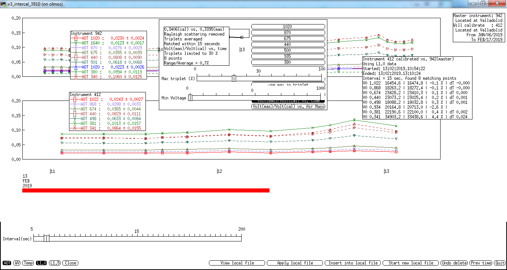Maximize the v3_intercal_3910 window
The image size is (507, 270).
tap(483, 3)
